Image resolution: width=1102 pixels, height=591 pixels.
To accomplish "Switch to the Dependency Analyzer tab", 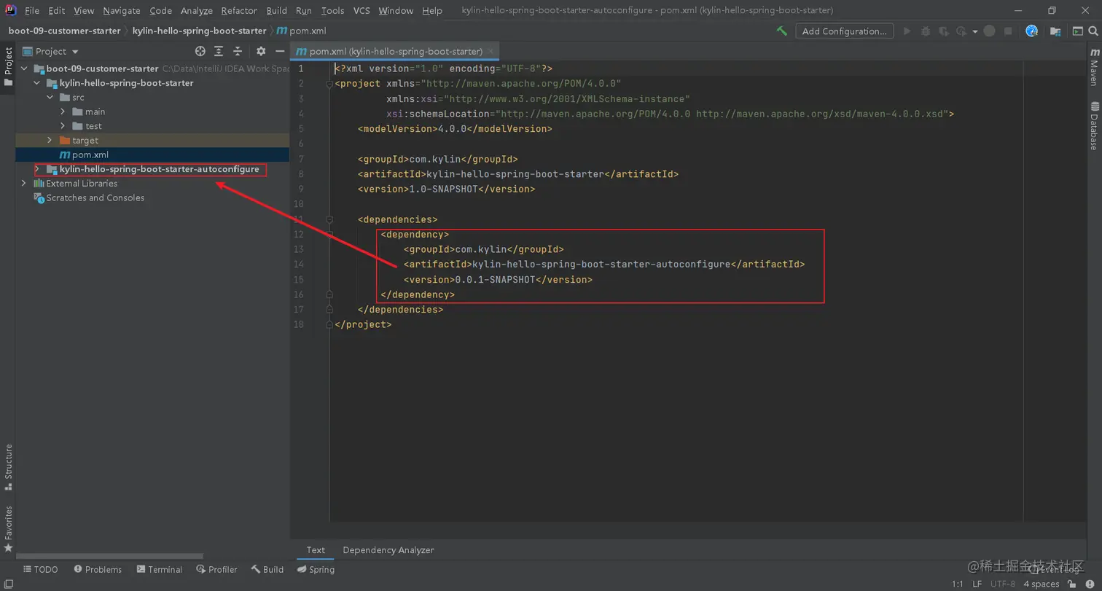I will pyautogui.click(x=388, y=550).
